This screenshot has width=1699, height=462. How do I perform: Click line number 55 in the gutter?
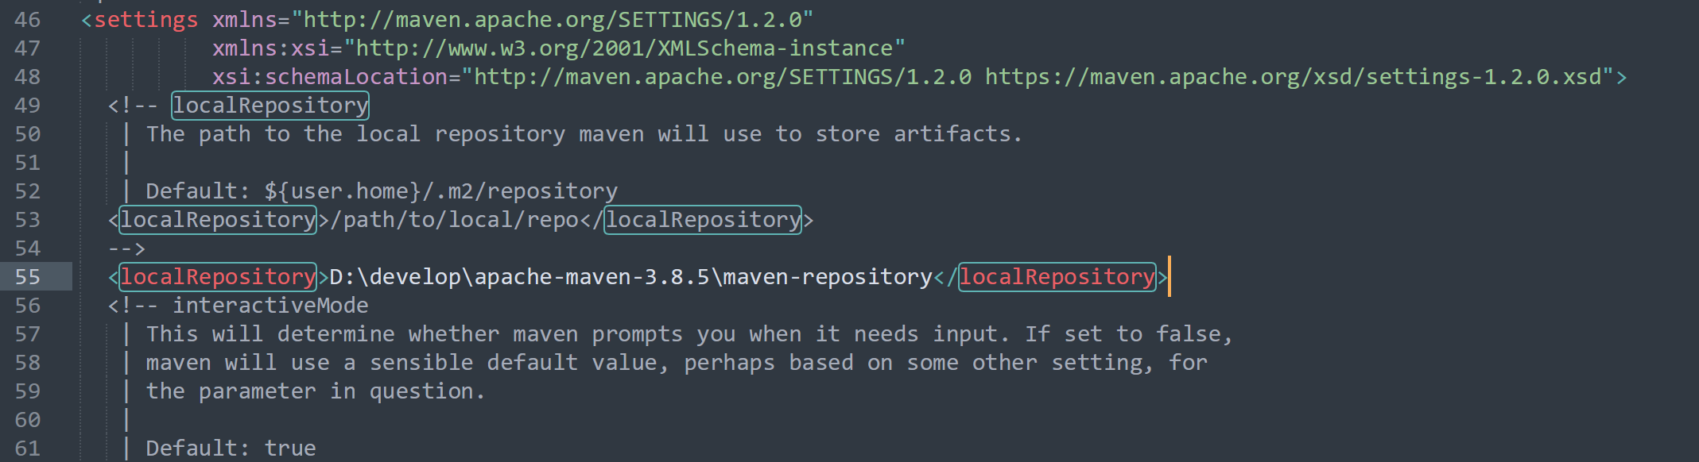coord(27,277)
